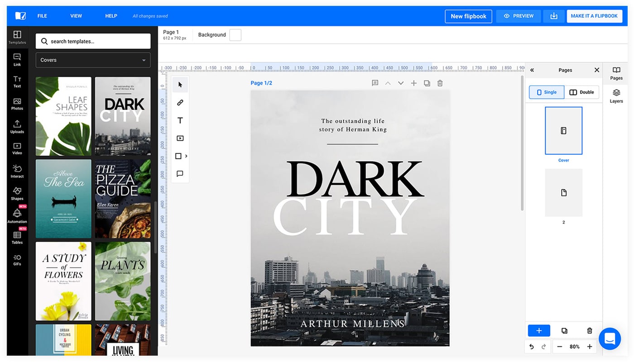Delete the current page with trash icon above canvas
The width and height of the screenshot is (634, 362).
point(440,83)
